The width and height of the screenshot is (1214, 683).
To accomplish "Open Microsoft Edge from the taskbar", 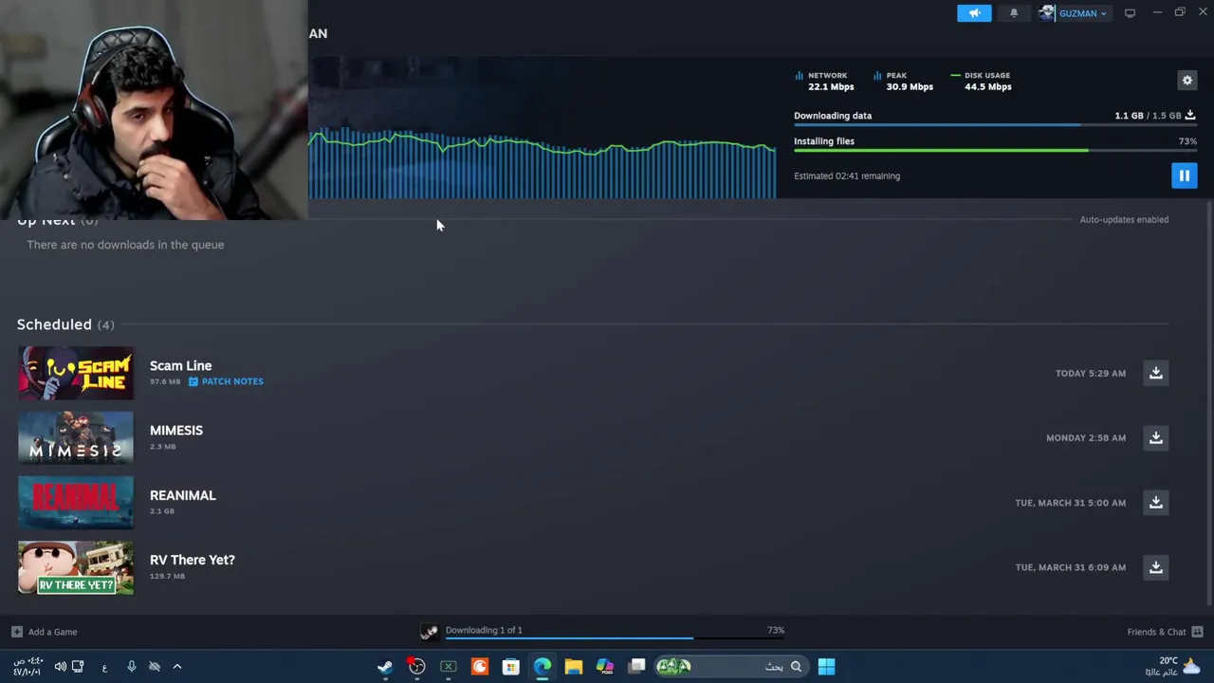I will (x=543, y=666).
